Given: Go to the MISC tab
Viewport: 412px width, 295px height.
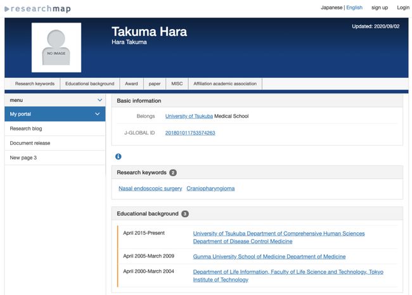Looking at the screenshot, I should click(x=176, y=84).
